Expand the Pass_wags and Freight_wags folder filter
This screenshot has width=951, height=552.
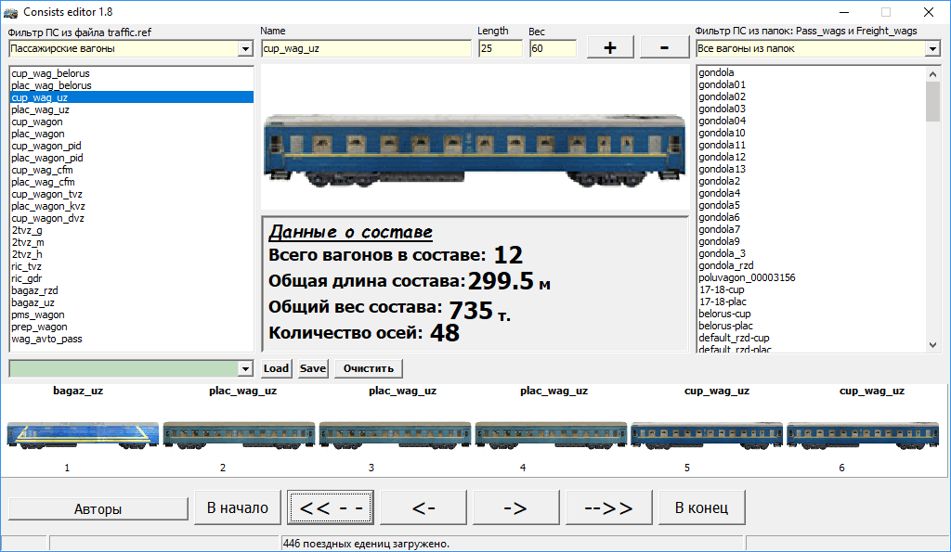pos(932,48)
